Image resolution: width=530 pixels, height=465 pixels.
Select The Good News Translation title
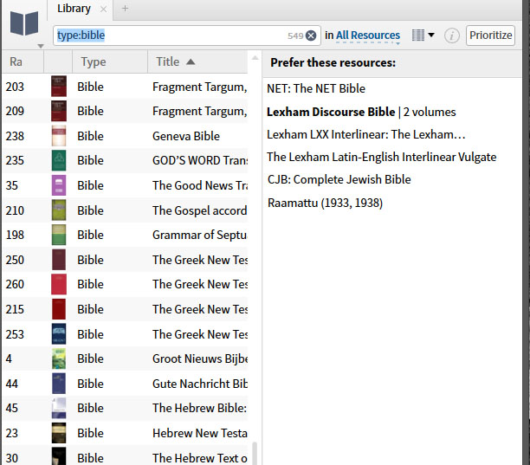tap(200, 185)
